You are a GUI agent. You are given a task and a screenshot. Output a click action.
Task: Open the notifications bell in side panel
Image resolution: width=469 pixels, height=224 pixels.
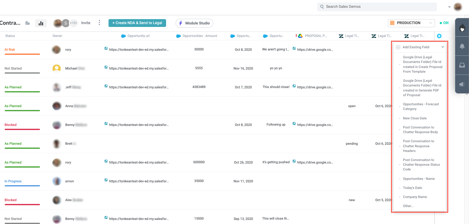[x=462, y=46]
